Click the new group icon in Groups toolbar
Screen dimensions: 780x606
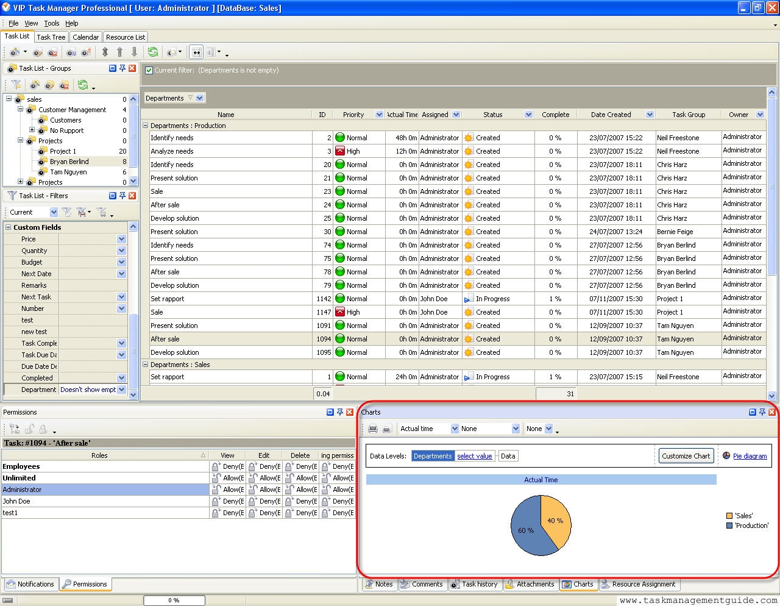pyautogui.click(x=35, y=85)
